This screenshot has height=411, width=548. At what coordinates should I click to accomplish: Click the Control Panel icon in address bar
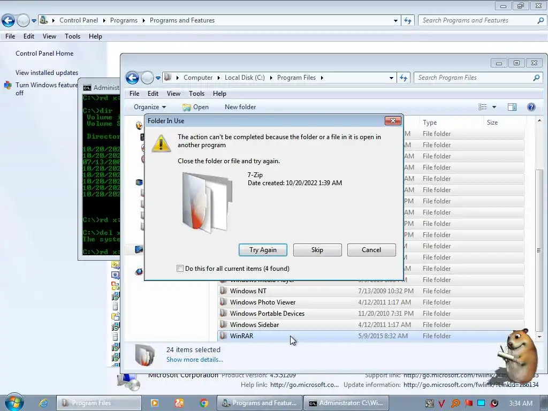(x=44, y=20)
